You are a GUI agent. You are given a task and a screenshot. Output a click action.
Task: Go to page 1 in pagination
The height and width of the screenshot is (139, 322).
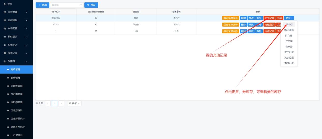(54, 103)
